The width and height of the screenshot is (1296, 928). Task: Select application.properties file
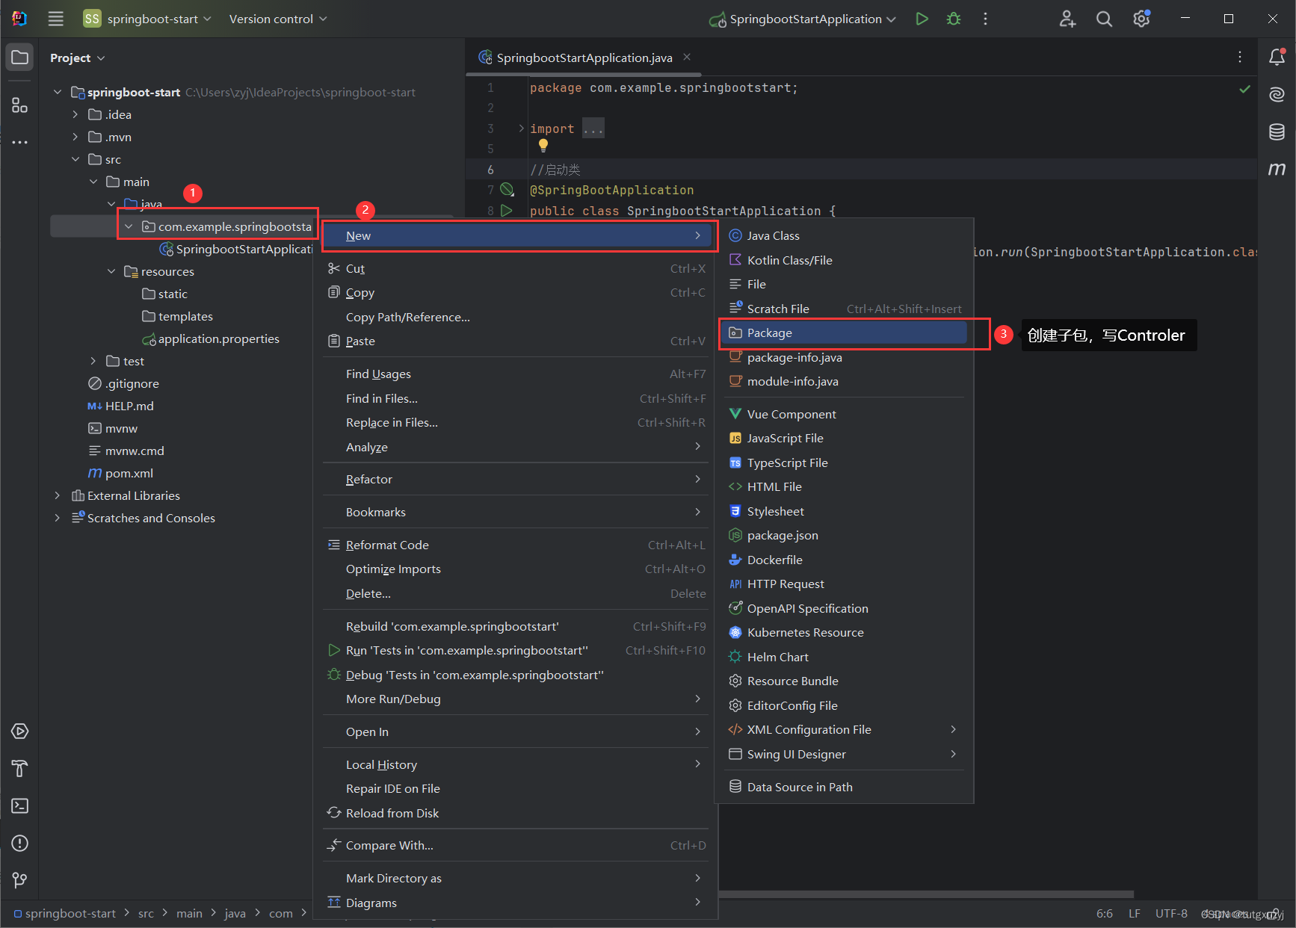tap(211, 338)
